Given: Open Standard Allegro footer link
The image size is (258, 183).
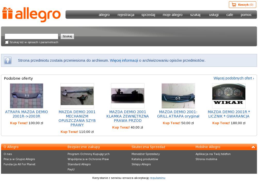Looking at the screenshot, I should pos(79,164).
